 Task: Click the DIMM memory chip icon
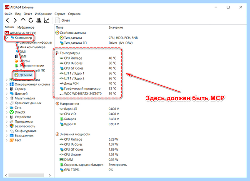(62, 159)
